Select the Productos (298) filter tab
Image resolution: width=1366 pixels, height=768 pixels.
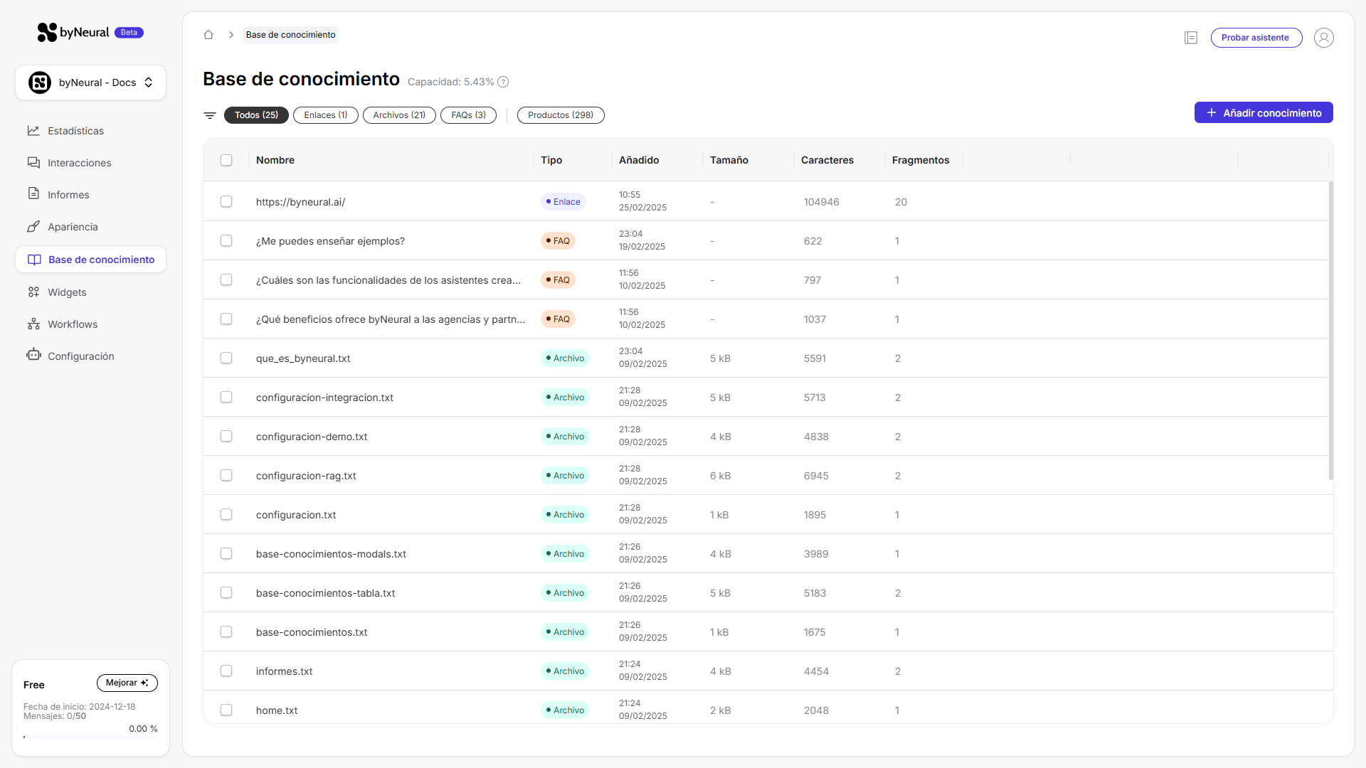(x=561, y=115)
